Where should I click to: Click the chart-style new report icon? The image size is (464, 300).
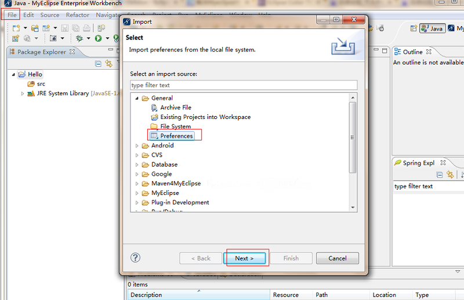coord(16,38)
